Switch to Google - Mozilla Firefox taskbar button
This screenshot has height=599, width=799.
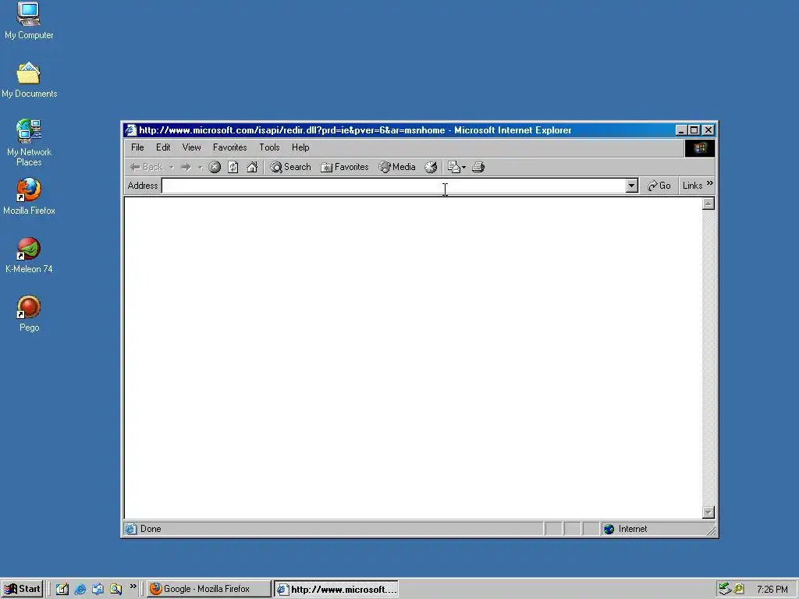click(x=208, y=590)
